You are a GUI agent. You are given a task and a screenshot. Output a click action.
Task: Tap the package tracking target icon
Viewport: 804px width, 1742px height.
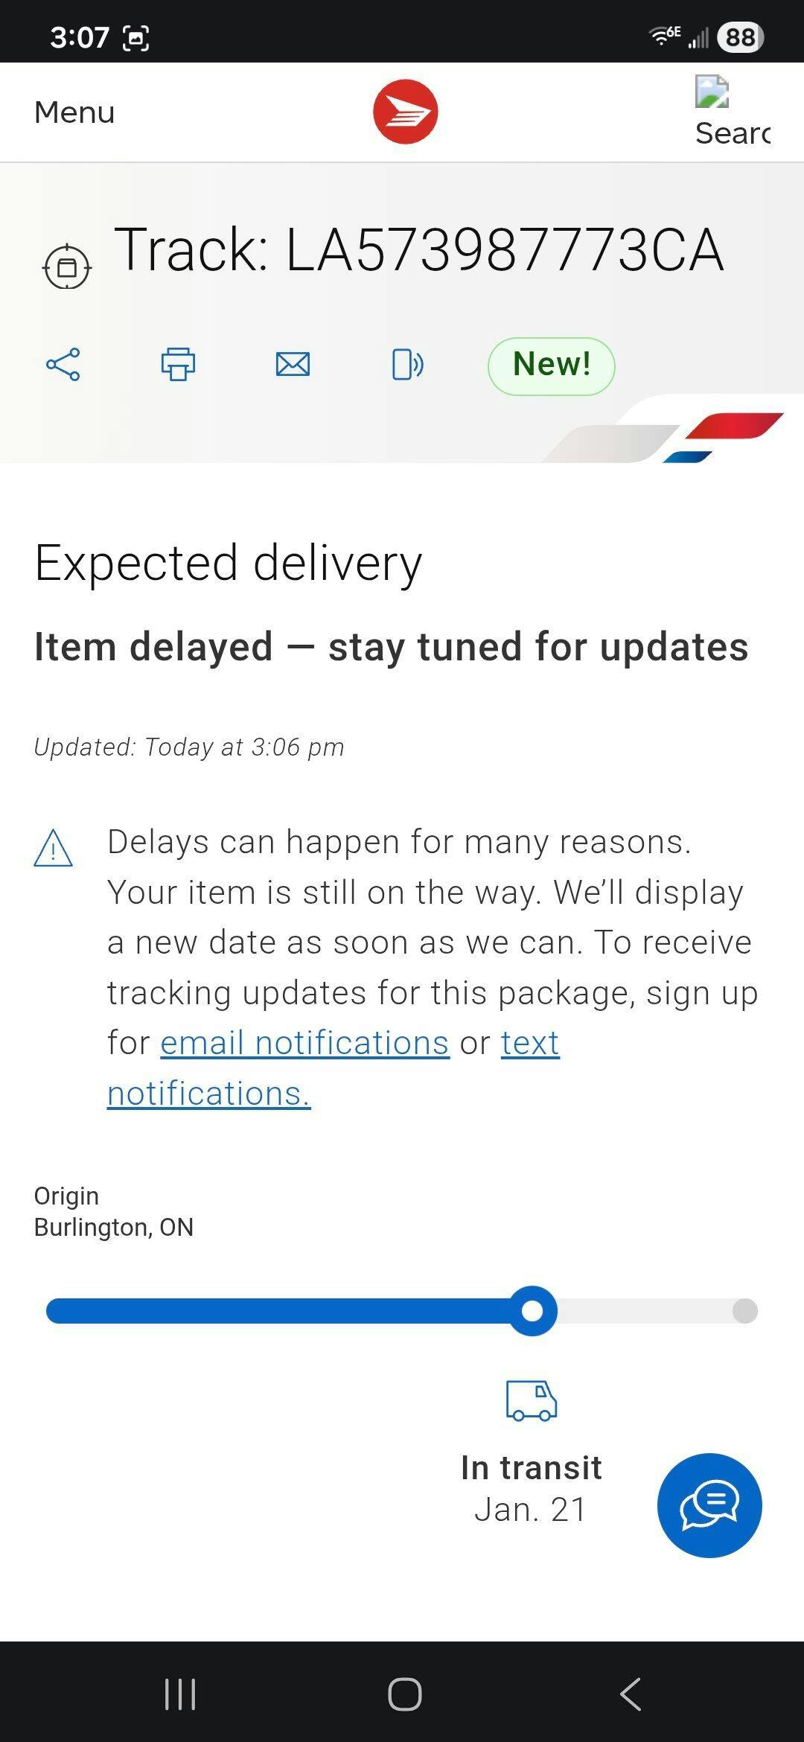click(67, 267)
